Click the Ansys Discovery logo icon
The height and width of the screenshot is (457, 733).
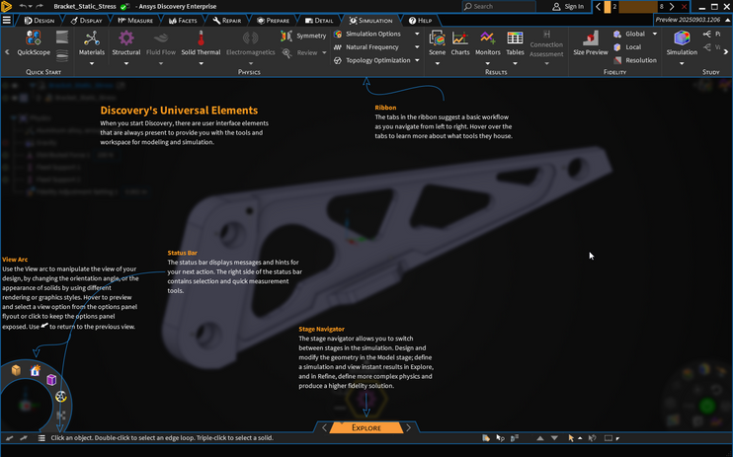click(x=7, y=6)
